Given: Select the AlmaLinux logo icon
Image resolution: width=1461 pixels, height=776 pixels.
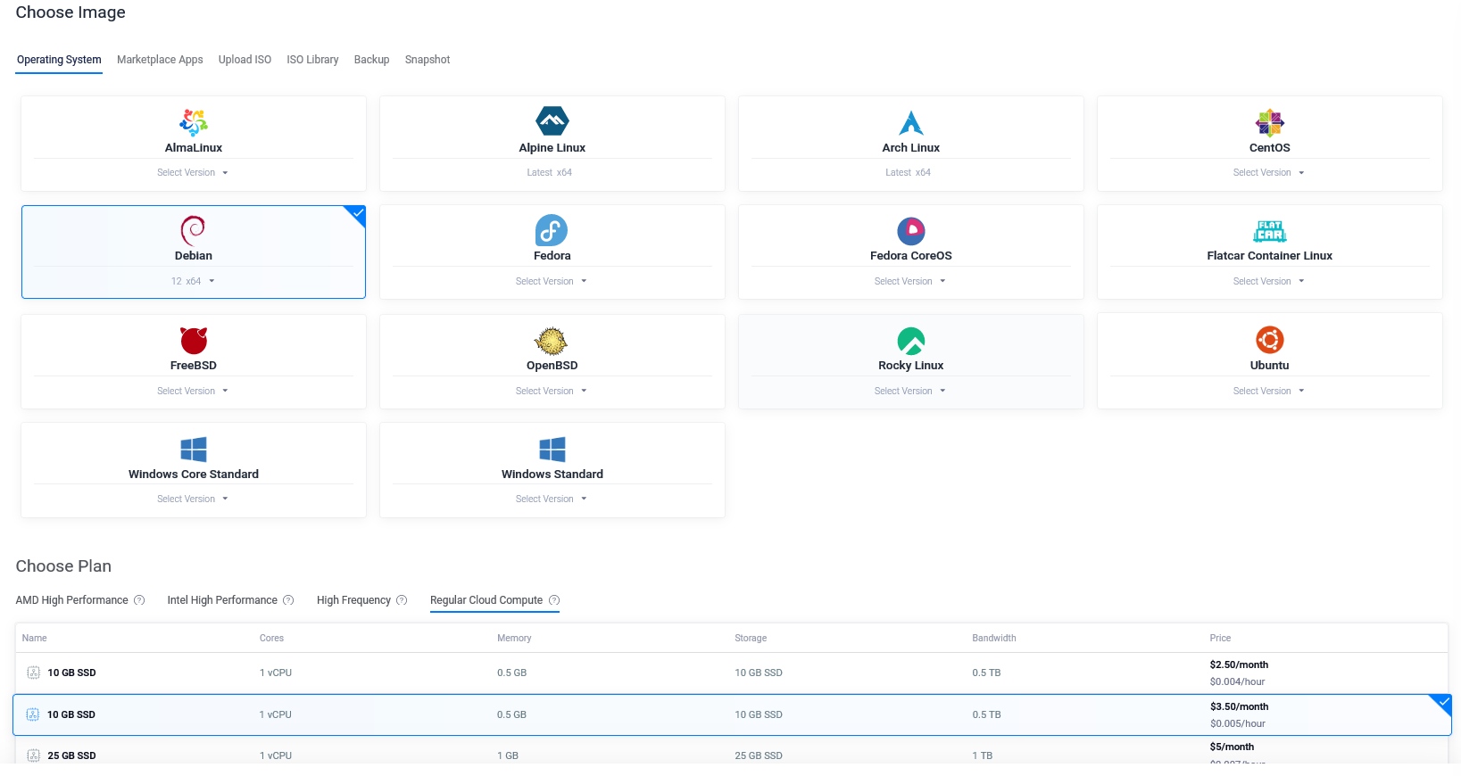Looking at the screenshot, I should click(194, 122).
